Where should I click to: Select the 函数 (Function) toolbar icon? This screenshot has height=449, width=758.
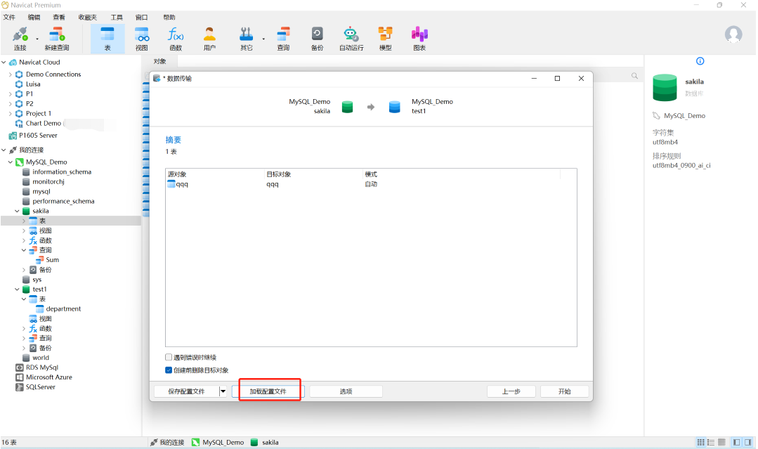point(176,38)
